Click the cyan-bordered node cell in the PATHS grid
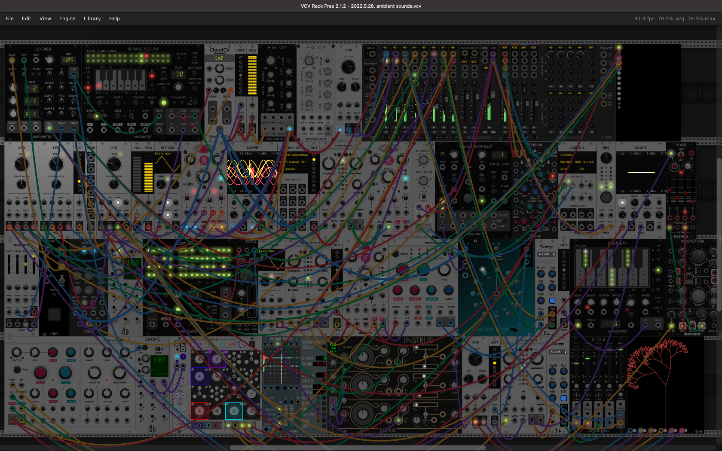The width and height of the screenshot is (722, 451). point(234,411)
